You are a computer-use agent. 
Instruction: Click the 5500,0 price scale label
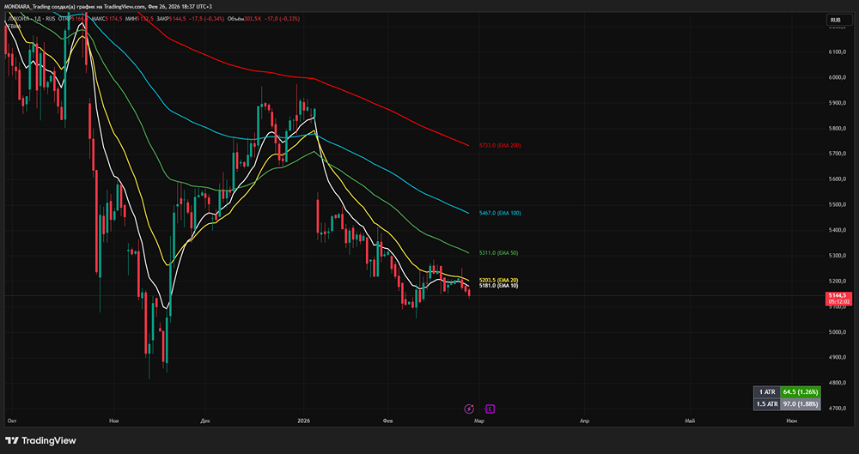837,204
